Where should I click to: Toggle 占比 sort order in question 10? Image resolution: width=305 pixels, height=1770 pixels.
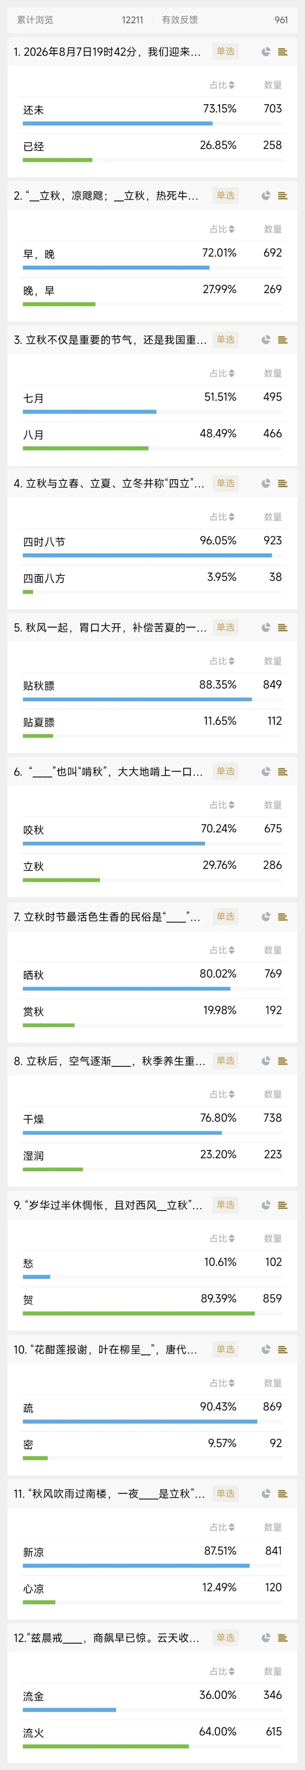[x=222, y=1383]
